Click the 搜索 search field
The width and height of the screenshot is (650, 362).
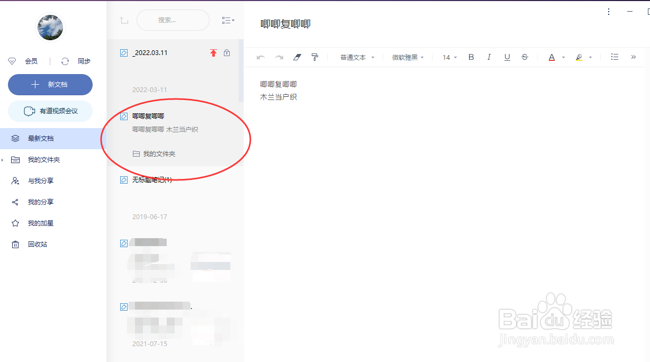click(x=173, y=20)
